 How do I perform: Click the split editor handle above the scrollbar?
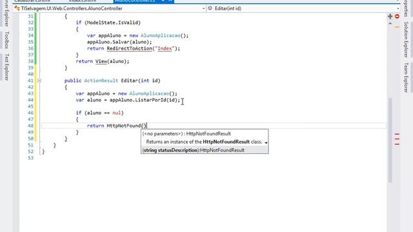(x=390, y=16)
